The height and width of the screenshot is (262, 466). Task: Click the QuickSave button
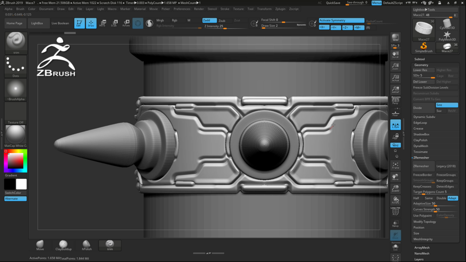coord(333,3)
